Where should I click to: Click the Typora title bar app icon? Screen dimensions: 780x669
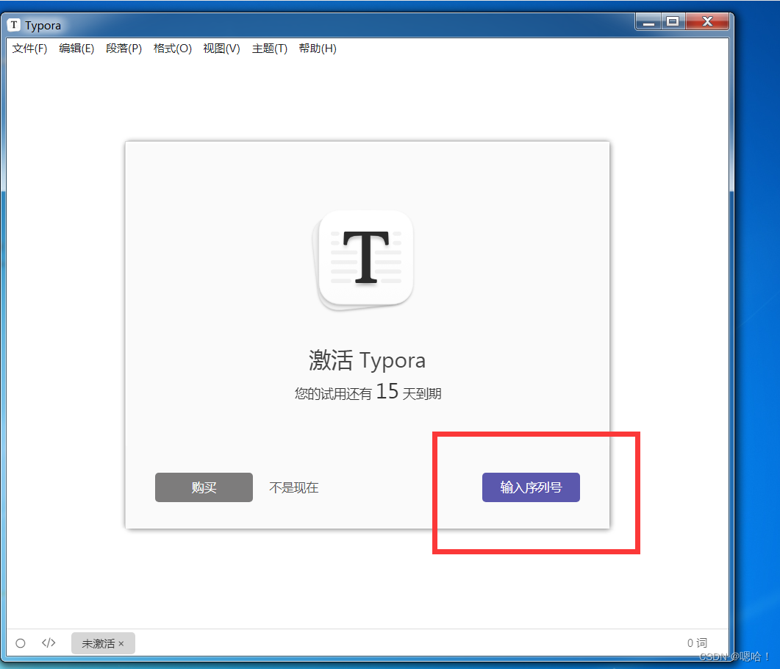14,25
